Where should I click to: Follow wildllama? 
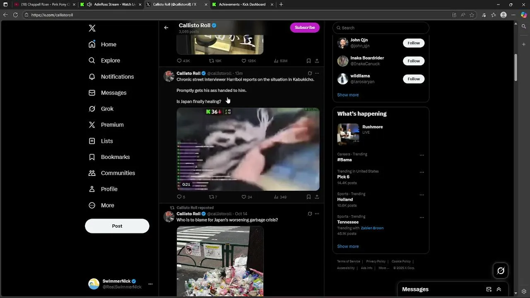[x=414, y=79]
